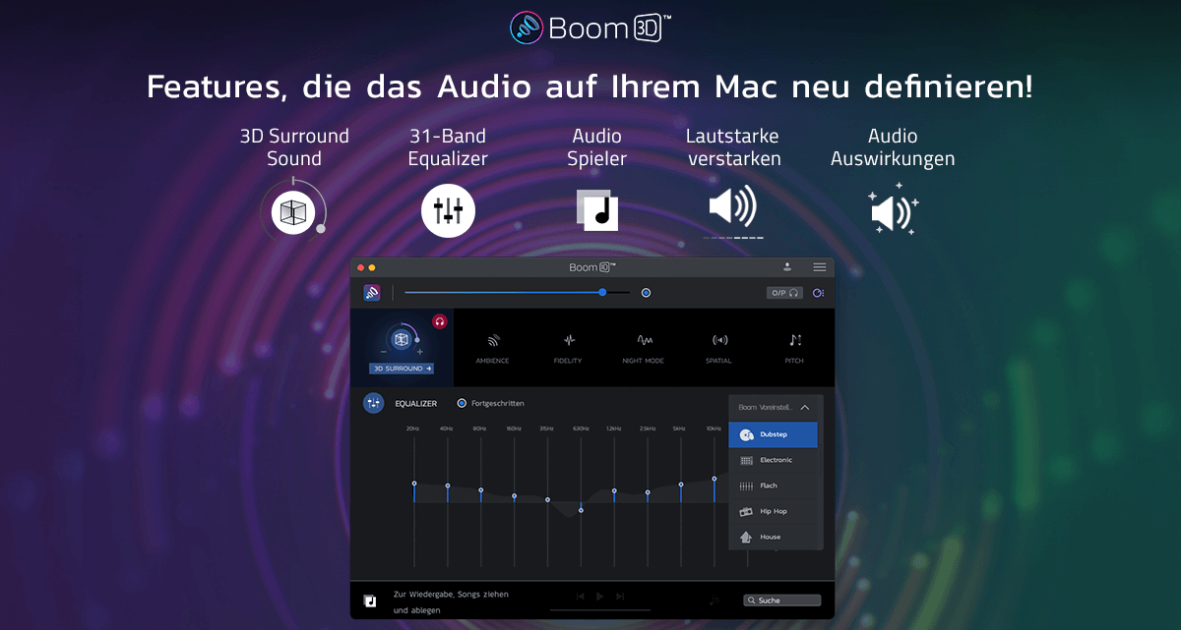Choose the Flach preset
Screen dimensions: 1181x630
[774, 486]
